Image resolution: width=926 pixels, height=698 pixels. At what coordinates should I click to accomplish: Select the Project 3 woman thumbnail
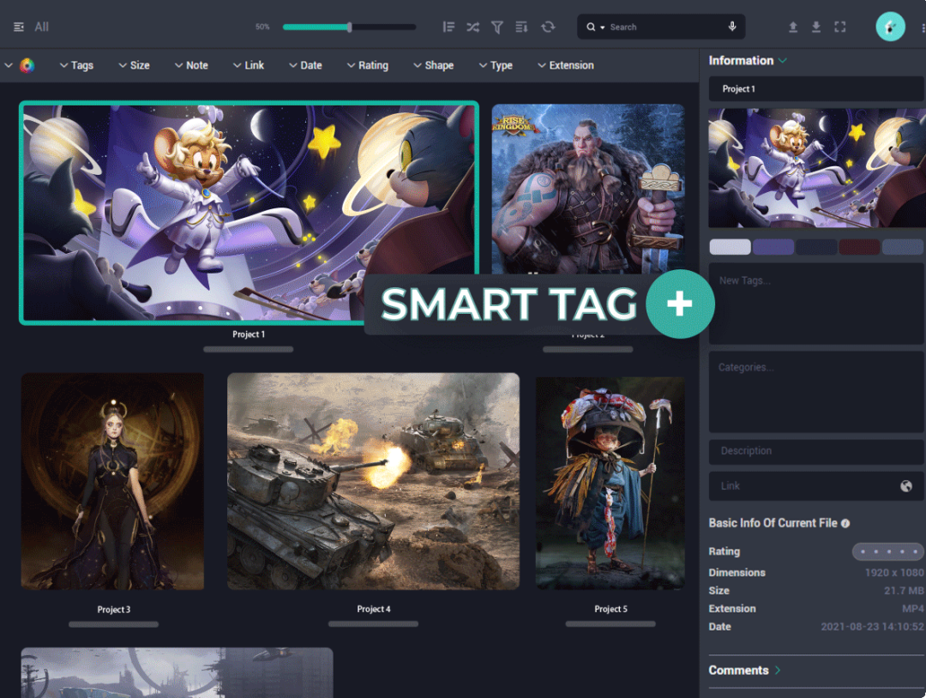(x=113, y=481)
